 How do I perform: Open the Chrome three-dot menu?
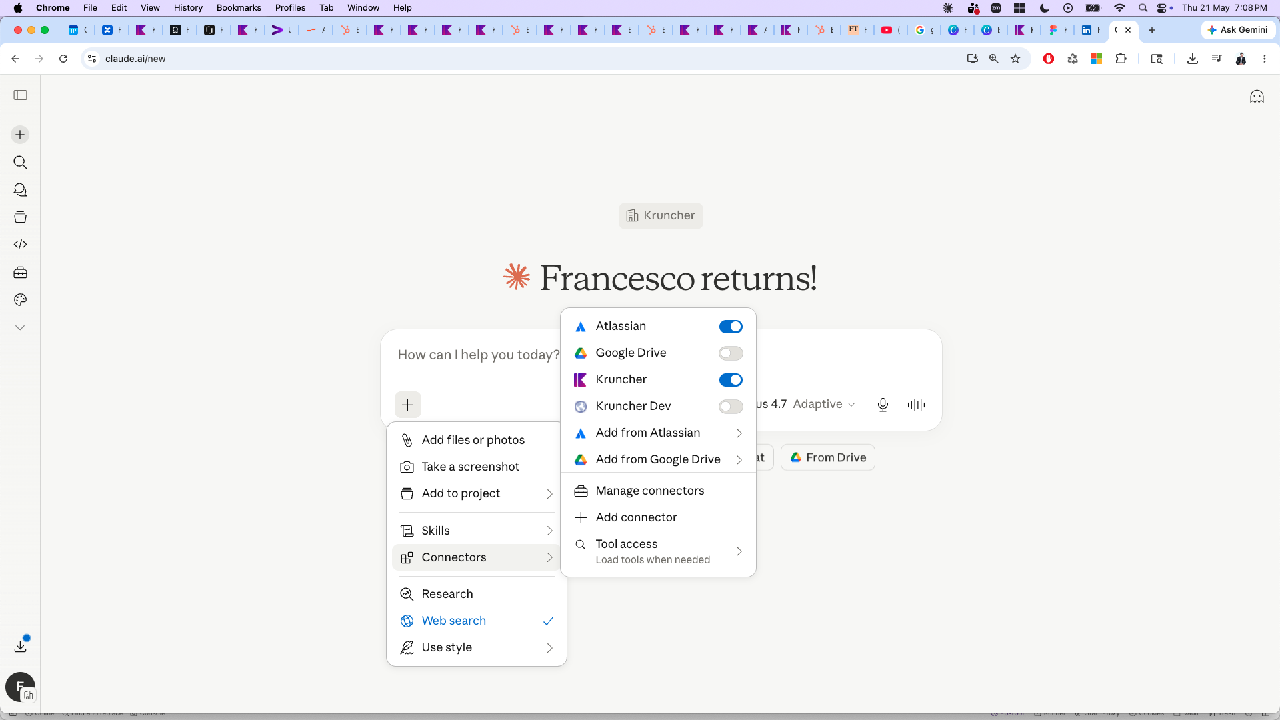1265,59
